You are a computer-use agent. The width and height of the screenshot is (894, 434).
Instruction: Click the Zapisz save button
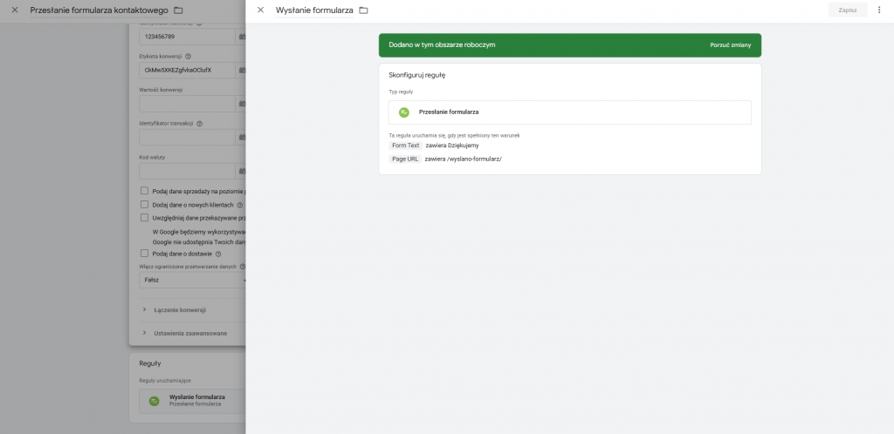(x=847, y=10)
